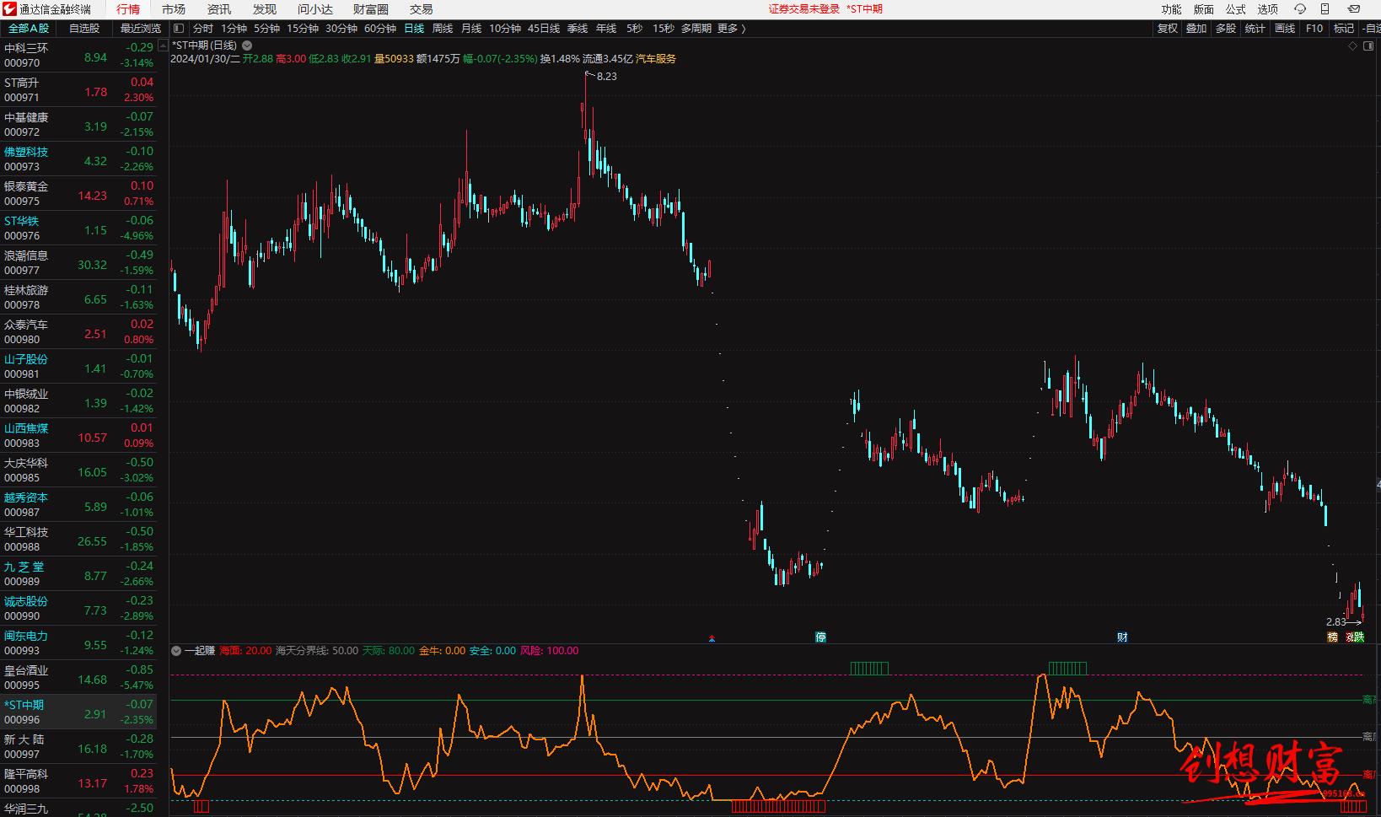Image resolution: width=1381 pixels, height=817 pixels.
Task: Open the 资讯 tab
Action: (219, 9)
